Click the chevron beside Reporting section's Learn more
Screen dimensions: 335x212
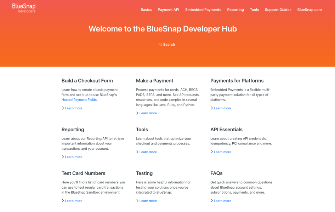(x=63, y=157)
